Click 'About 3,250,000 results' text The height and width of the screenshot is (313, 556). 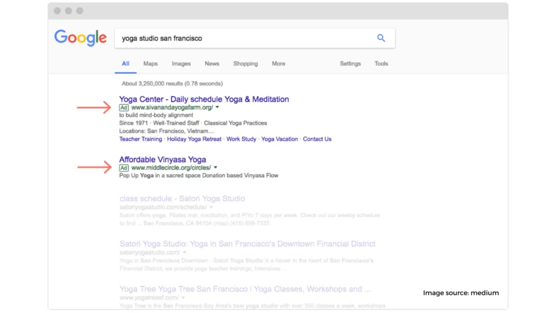coord(172,84)
